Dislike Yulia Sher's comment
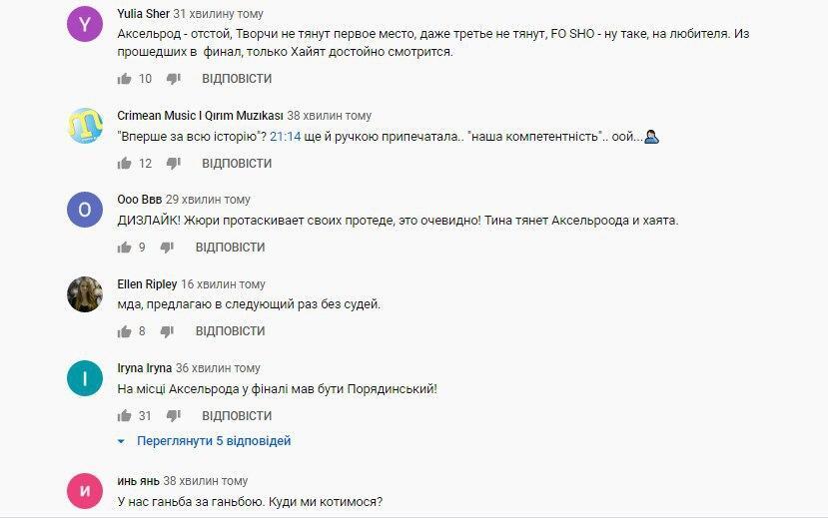828x518 pixels. click(x=173, y=79)
